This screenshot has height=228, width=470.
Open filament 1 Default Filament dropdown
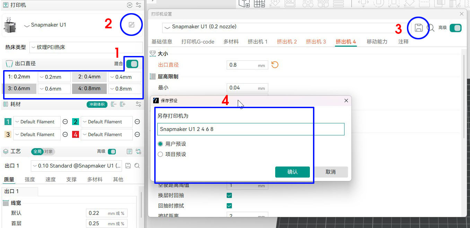click(37, 122)
